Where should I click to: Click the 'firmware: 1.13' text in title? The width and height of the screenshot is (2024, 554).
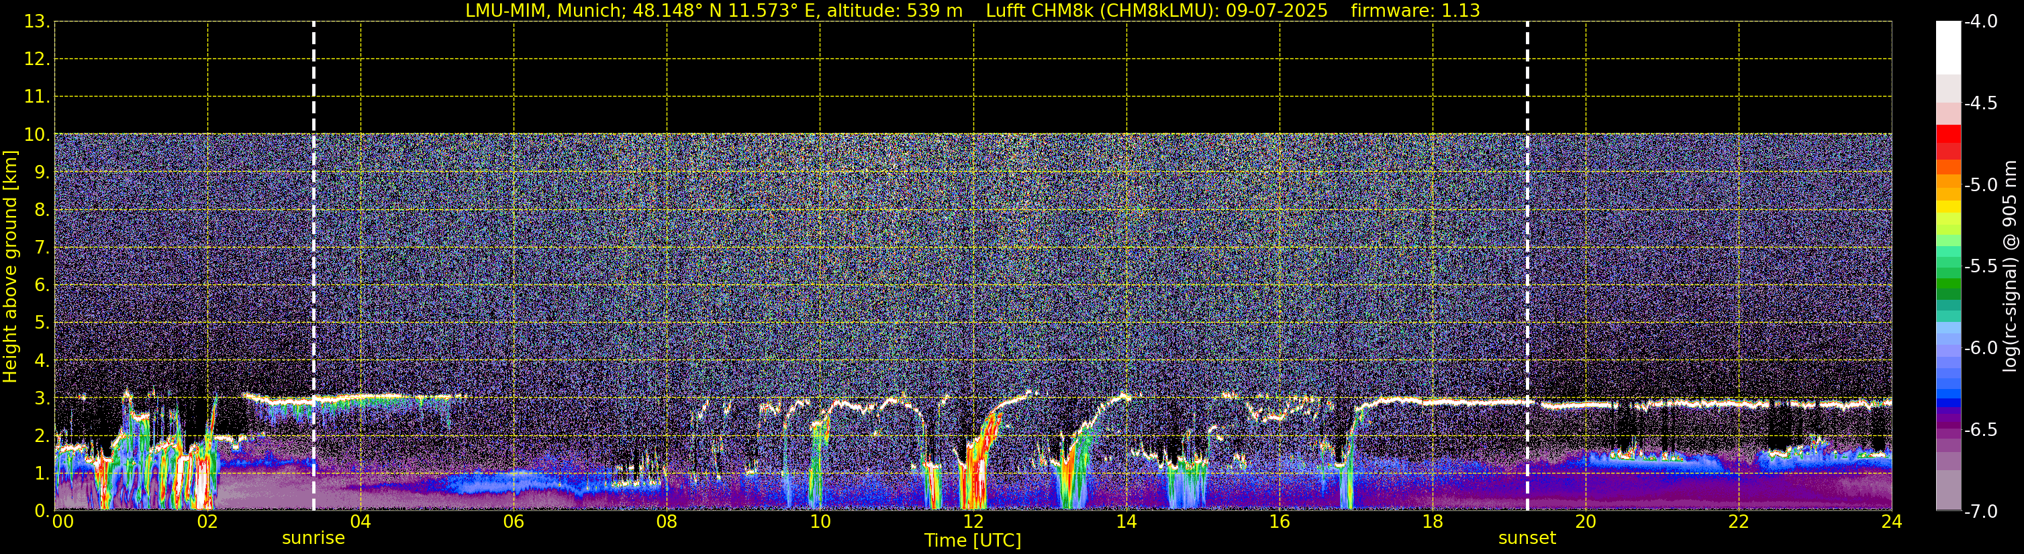[1415, 10]
